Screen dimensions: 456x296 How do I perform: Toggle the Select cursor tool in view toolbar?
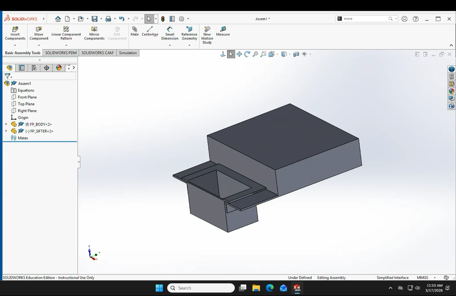point(231,54)
